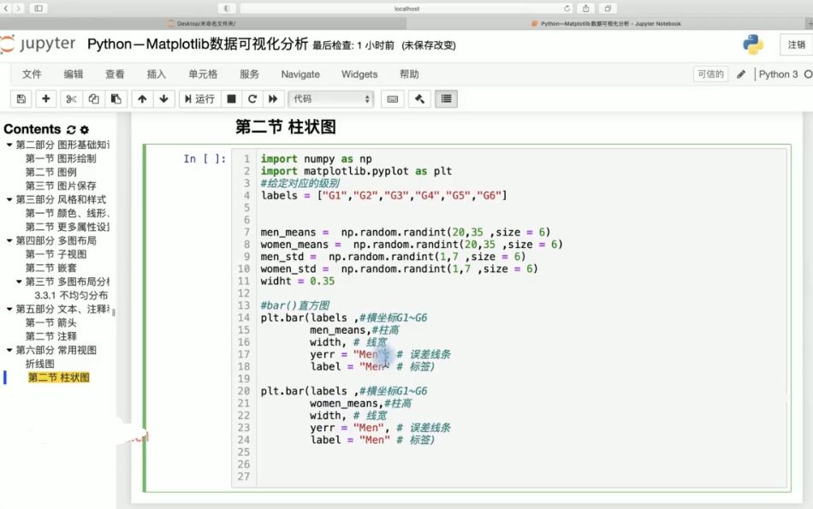
Task: Save notebook with the floppy disk icon
Action: 21,99
